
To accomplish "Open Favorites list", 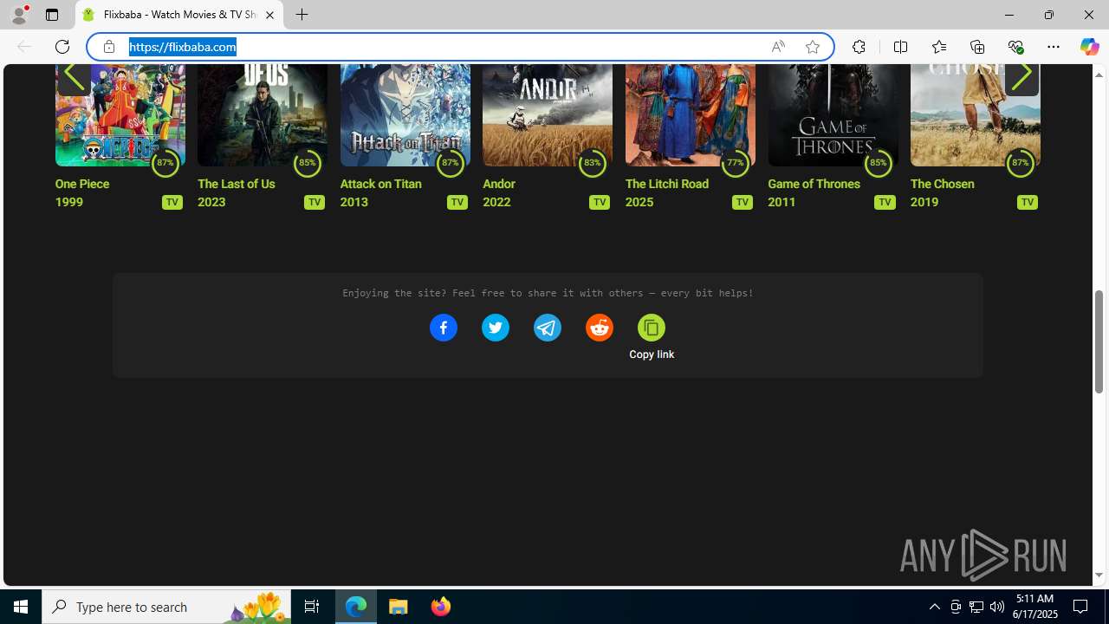I will [938, 47].
